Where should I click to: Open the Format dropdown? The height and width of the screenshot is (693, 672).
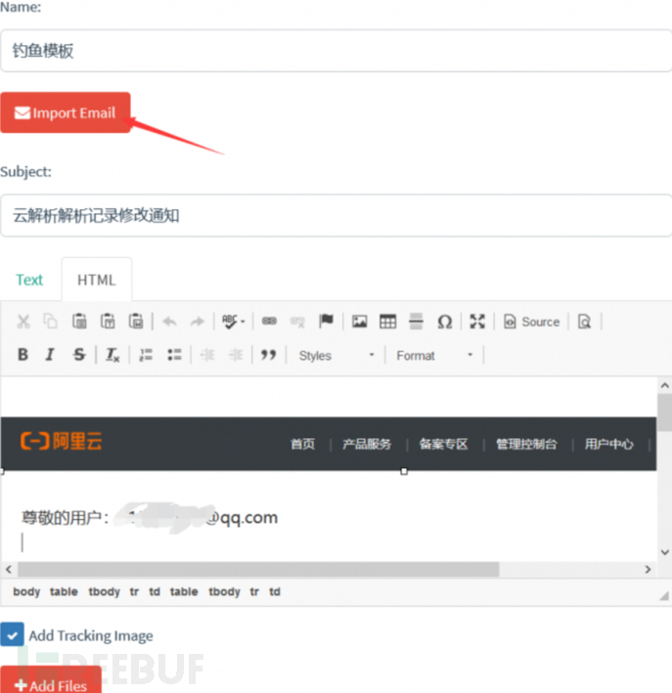pyautogui.click(x=434, y=356)
